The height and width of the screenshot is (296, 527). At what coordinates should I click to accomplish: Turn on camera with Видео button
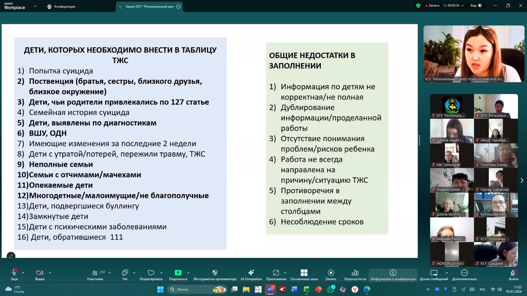pyautogui.click(x=40, y=274)
